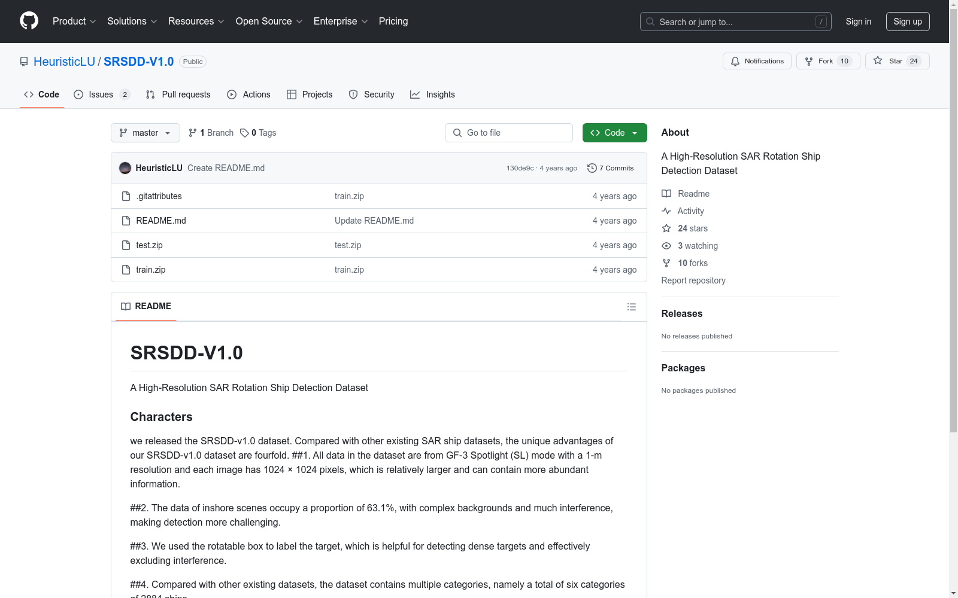Open the test.zip commit message for test.zip
This screenshot has height=598, width=958.
click(348, 245)
